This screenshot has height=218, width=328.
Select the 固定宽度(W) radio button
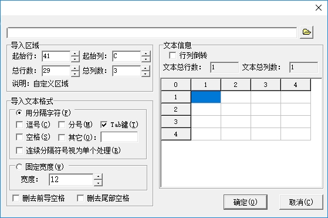(x=19, y=167)
